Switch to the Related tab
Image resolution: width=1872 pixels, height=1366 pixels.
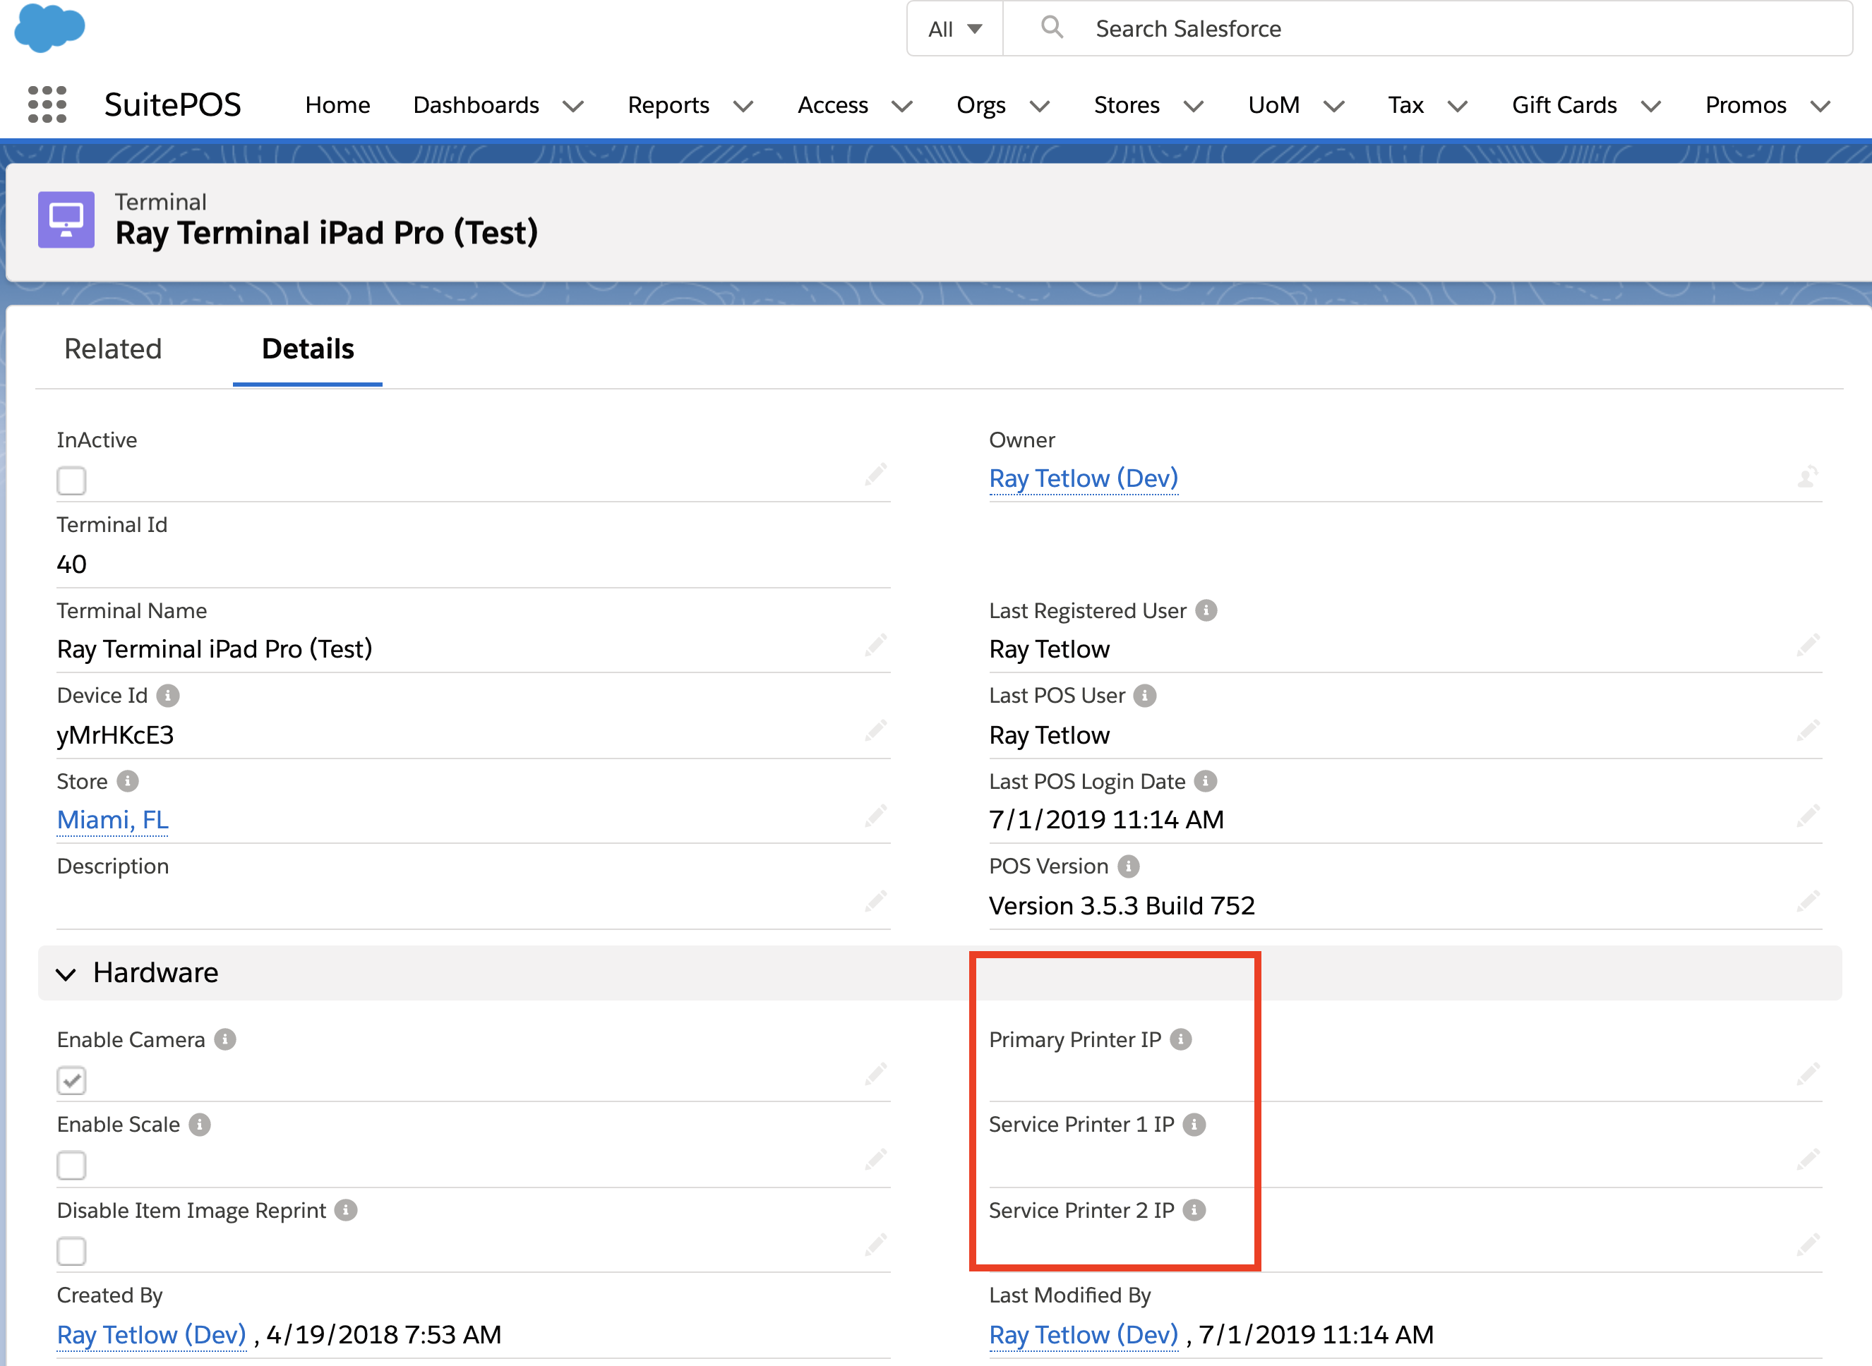[x=112, y=349]
